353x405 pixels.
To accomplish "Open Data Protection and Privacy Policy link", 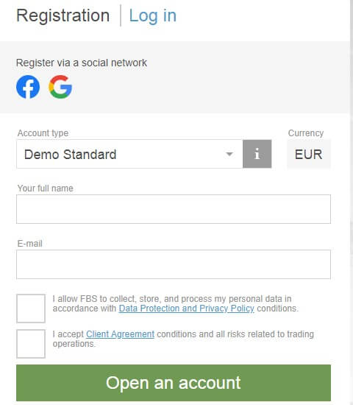I will pos(187,309).
